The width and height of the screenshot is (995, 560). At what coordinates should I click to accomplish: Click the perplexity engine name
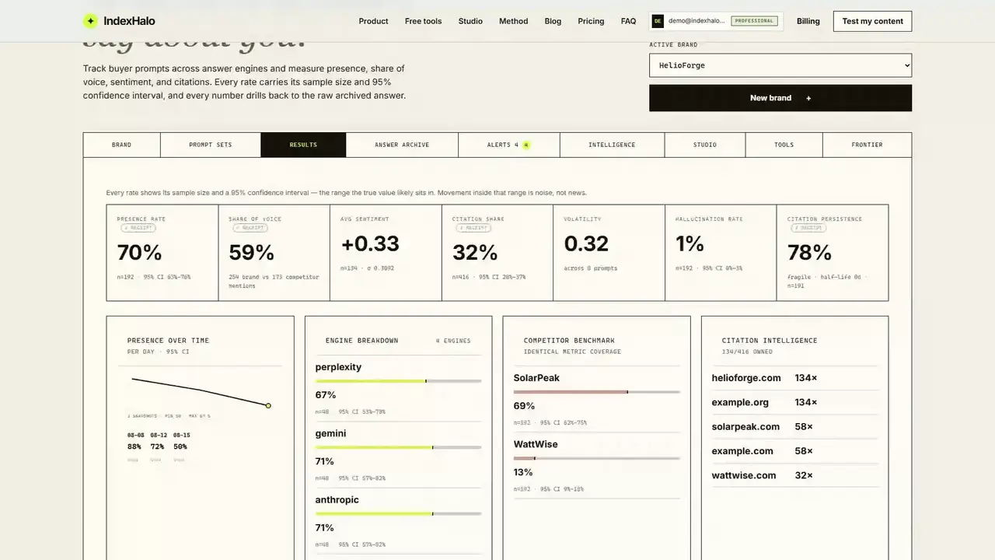(338, 367)
